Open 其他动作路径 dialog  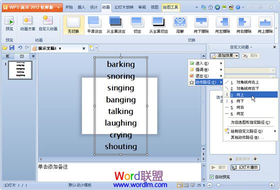point(250,137)
